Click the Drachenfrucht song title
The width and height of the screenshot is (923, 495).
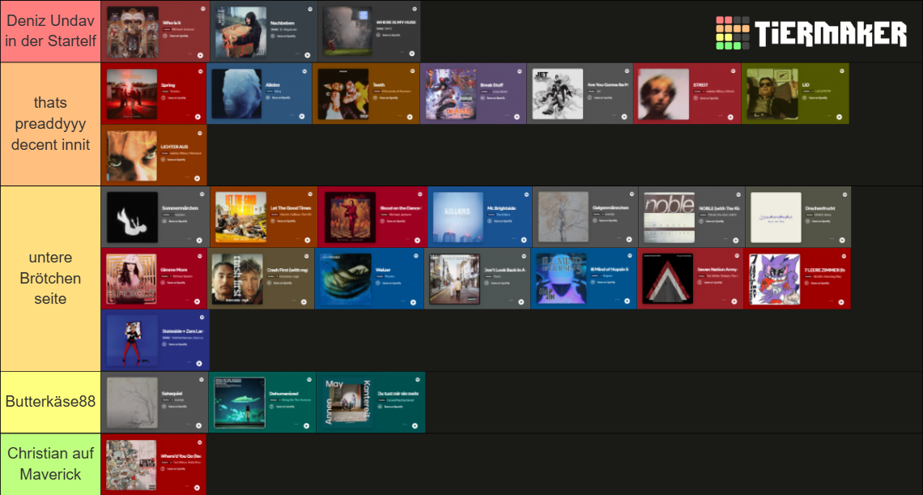[x=820, y=208]
